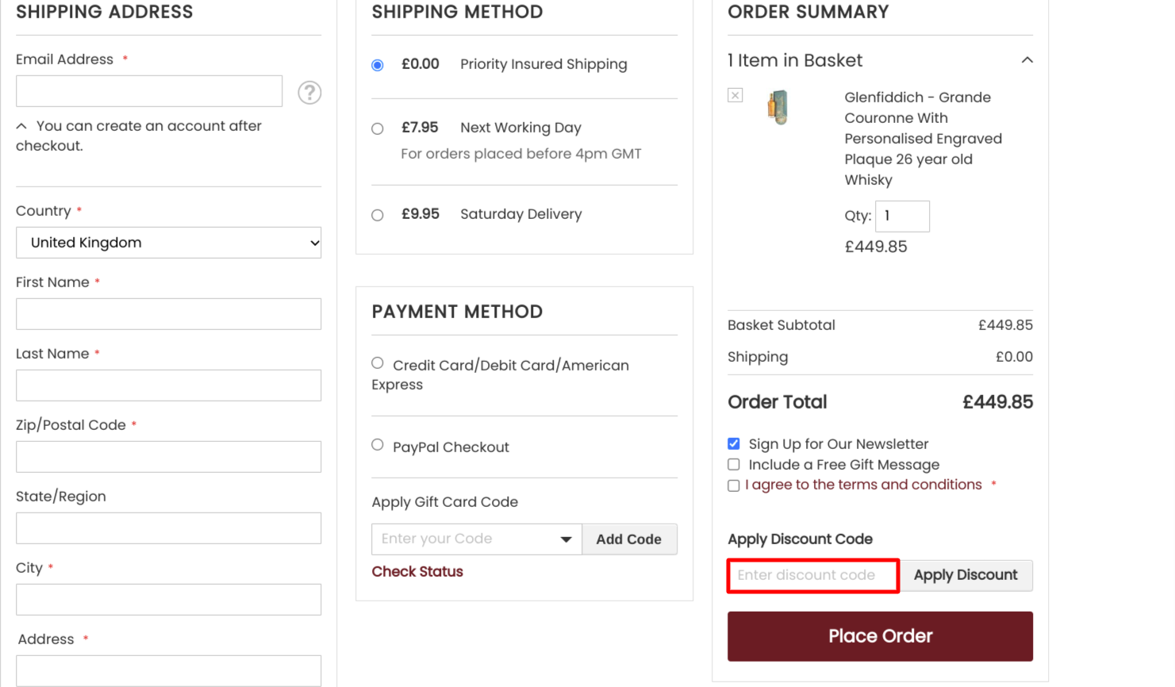Enable Include a Free Gift Message

733,464
